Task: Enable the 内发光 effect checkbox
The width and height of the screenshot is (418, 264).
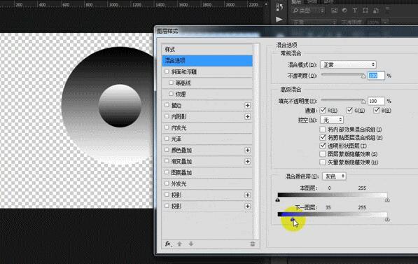Action: click(x=167, y=127)
